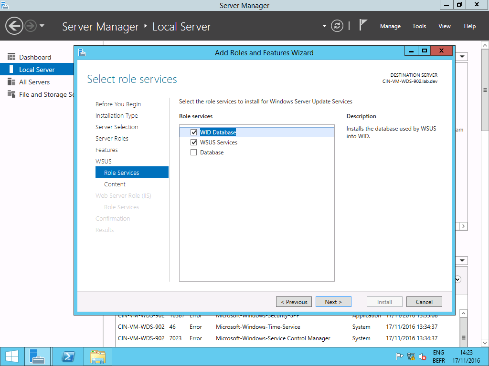Go back using the Server Manager back arrow

coord(14,26)
